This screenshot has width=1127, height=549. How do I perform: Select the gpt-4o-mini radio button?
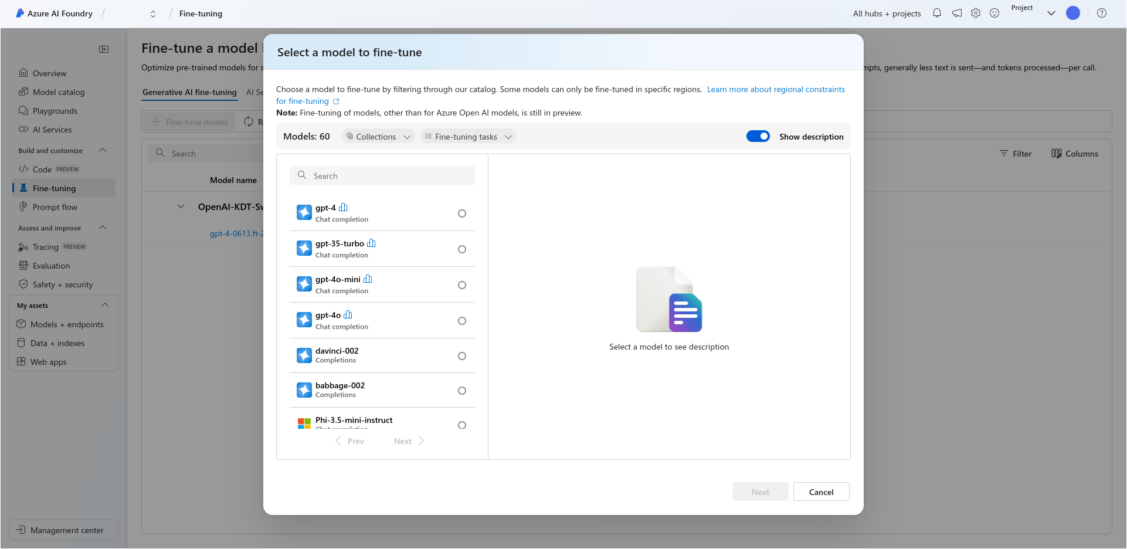462,285
